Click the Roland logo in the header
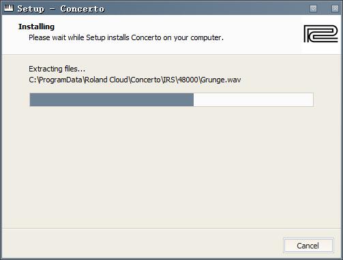Viewport: 343px width, 260px height. (x=320, y=33)
